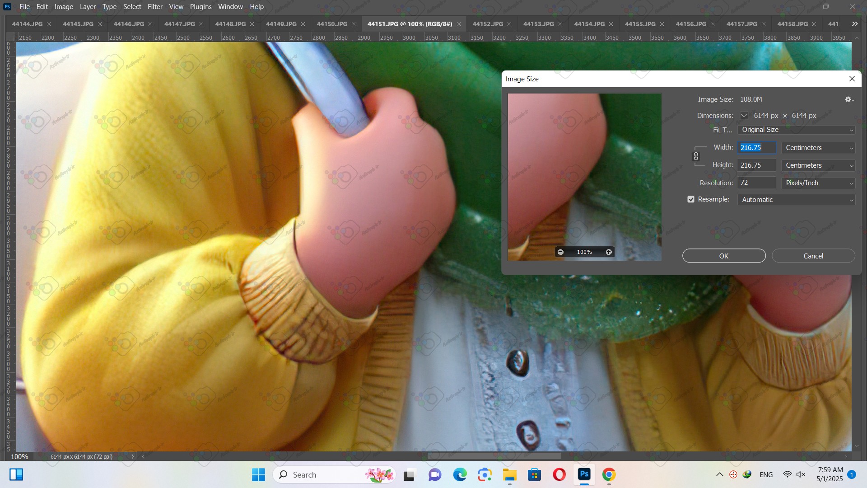
Task: Toggle the Resample checkbox
Action: (x=691, y=199)
